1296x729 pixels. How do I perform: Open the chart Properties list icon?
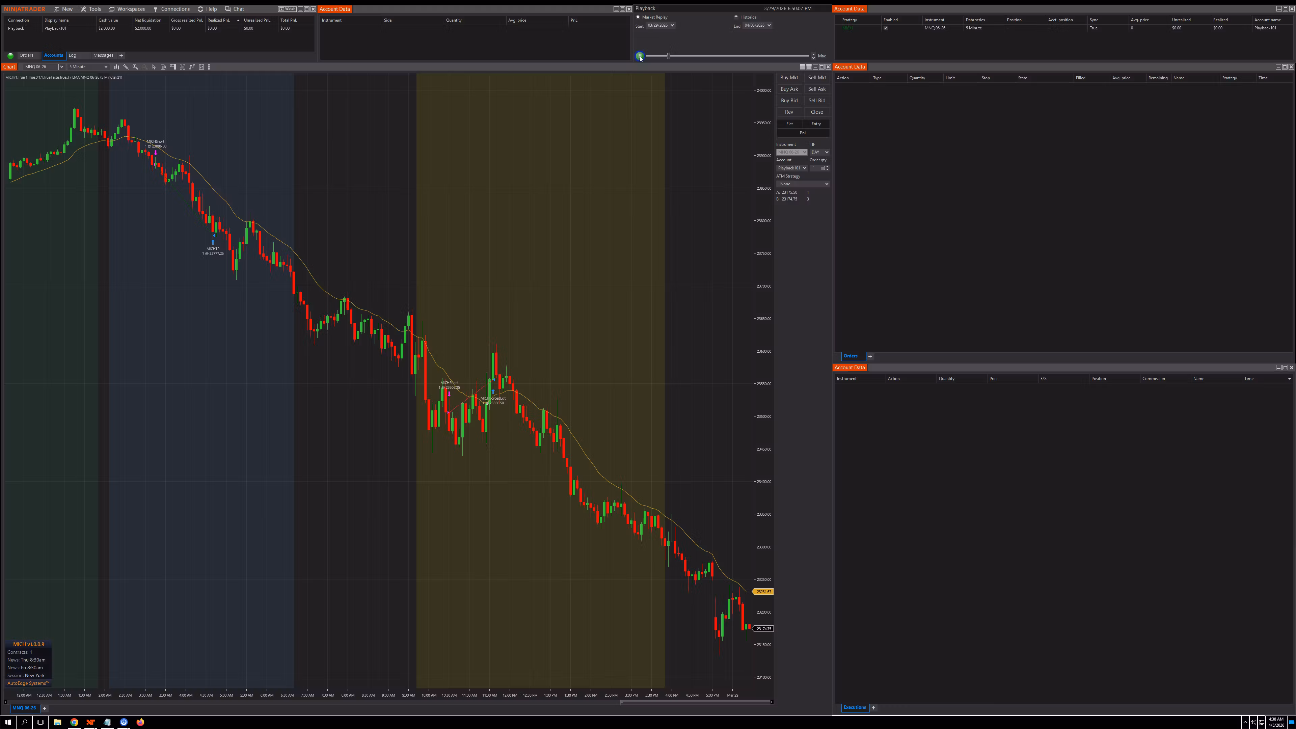point(211,67)
